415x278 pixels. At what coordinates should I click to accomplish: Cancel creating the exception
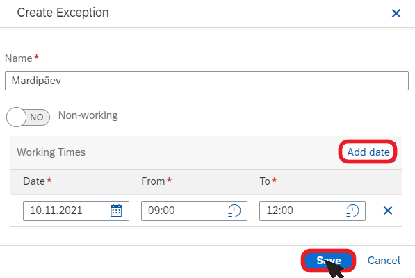[384, 261]
